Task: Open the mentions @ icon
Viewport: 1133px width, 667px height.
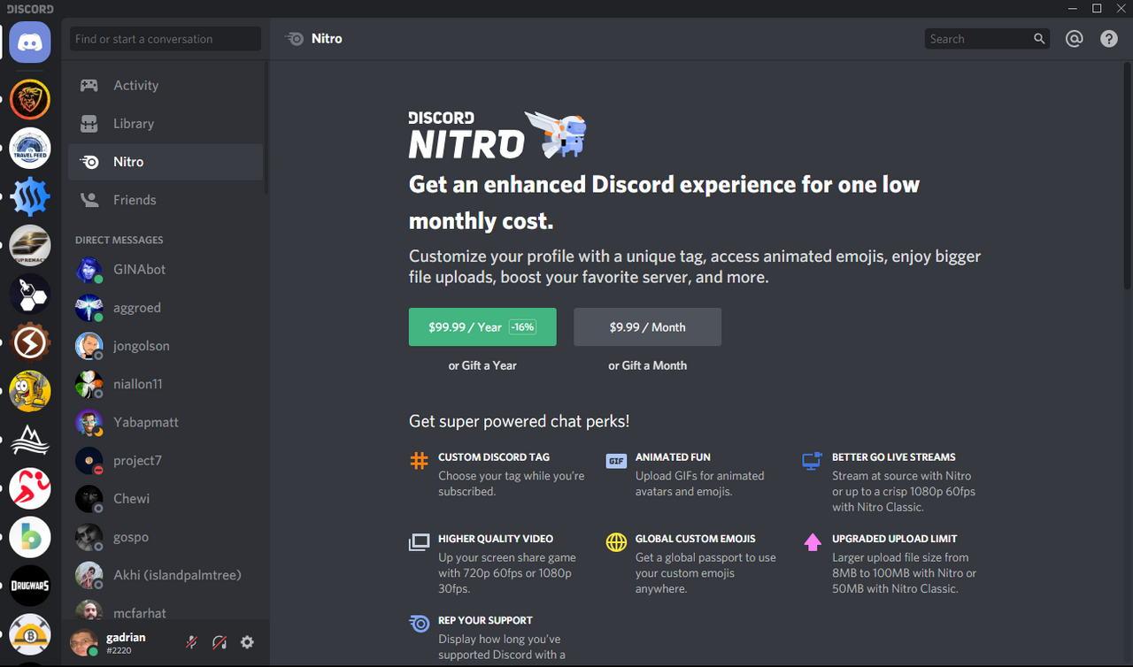Action: pyautogui.click(x=1075, y=39)
